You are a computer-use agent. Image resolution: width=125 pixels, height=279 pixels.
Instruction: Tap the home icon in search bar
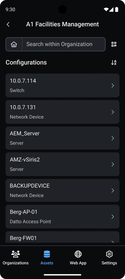14,44
